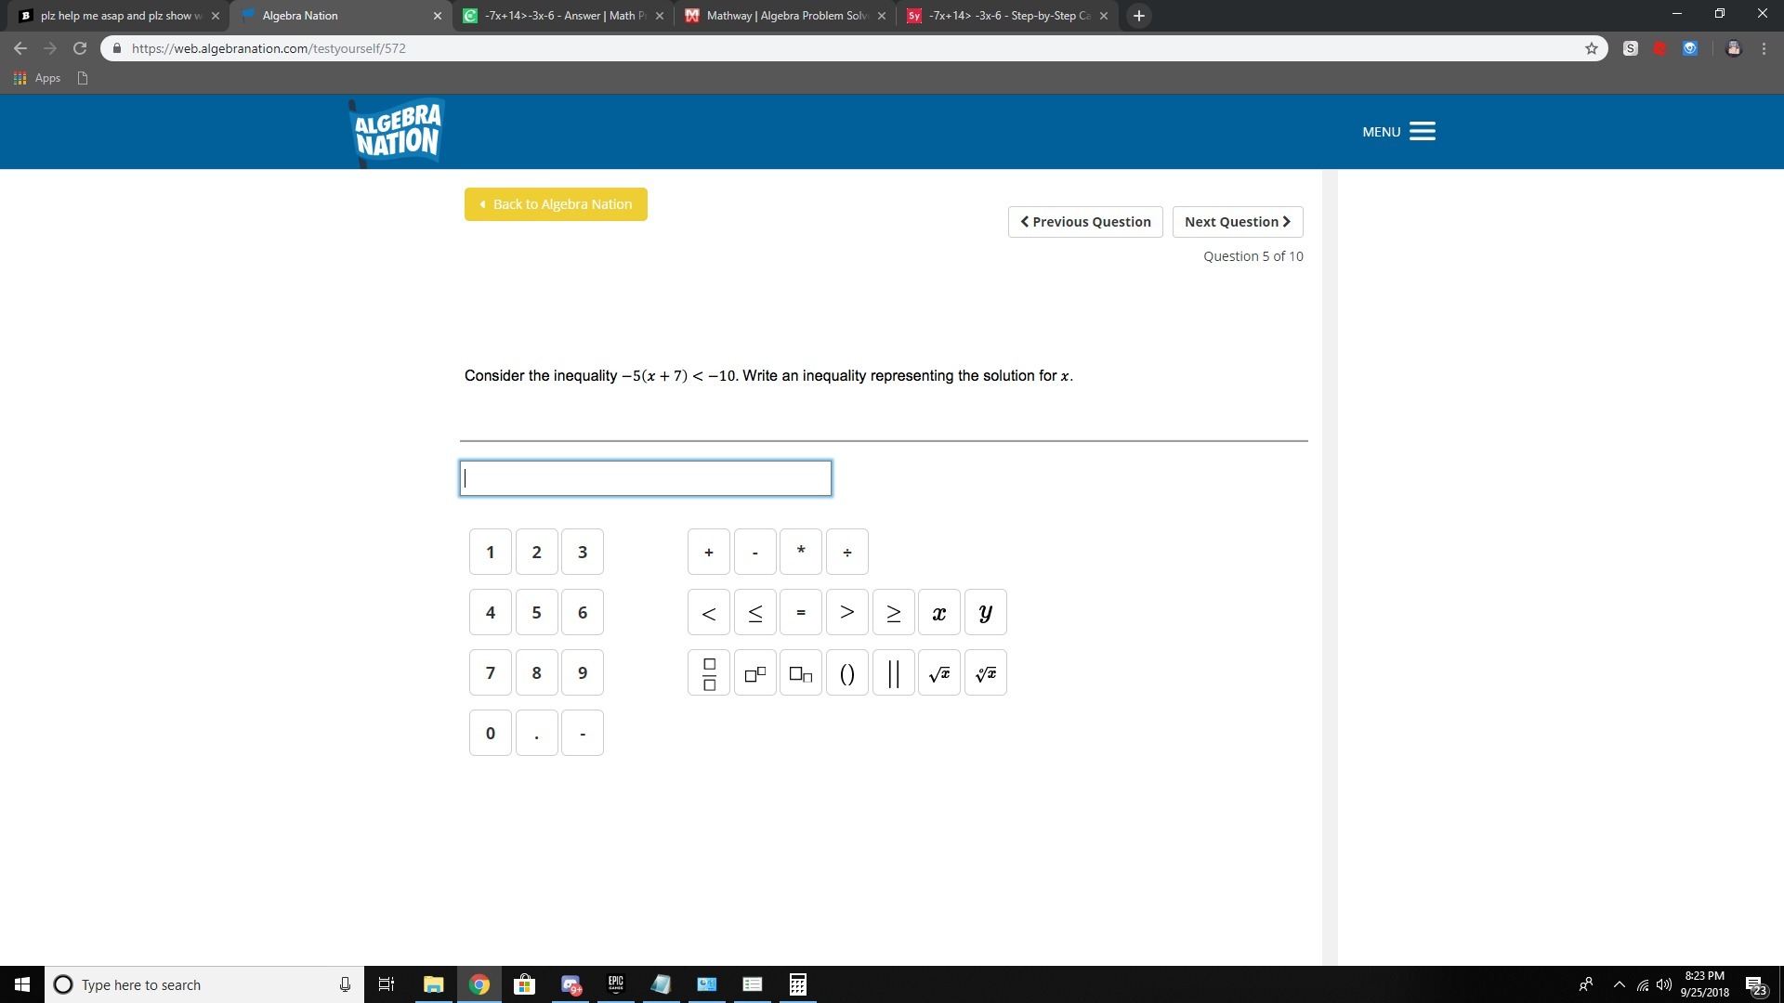Go to the Next Question
1784x1003 pixels.
coord(1237,222)
